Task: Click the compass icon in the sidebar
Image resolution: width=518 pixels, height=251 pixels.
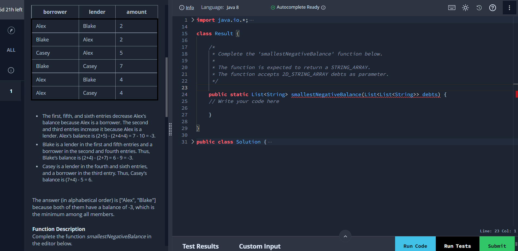Action: pyautogui.click(x=11, y=30)
